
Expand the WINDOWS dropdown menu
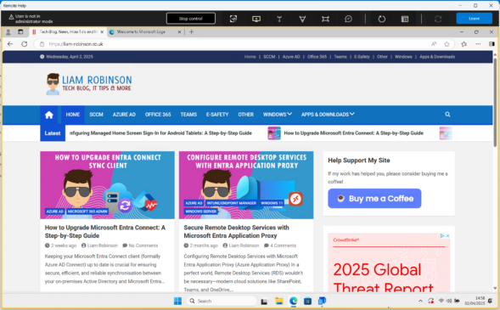[x=277, y=114]
